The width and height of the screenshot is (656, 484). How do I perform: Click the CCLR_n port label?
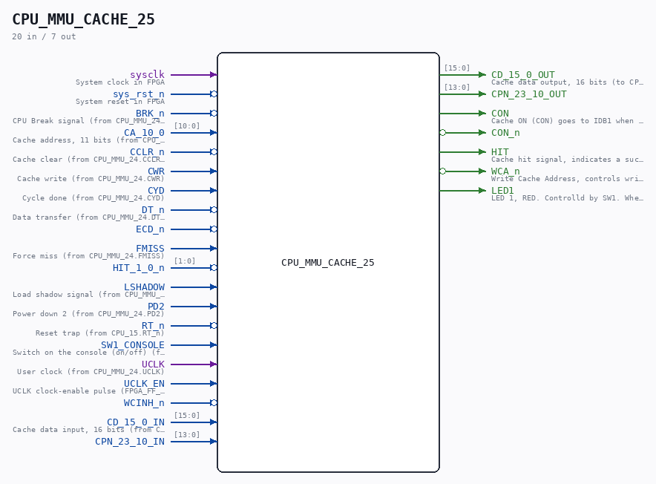click(x=147, y=151)
